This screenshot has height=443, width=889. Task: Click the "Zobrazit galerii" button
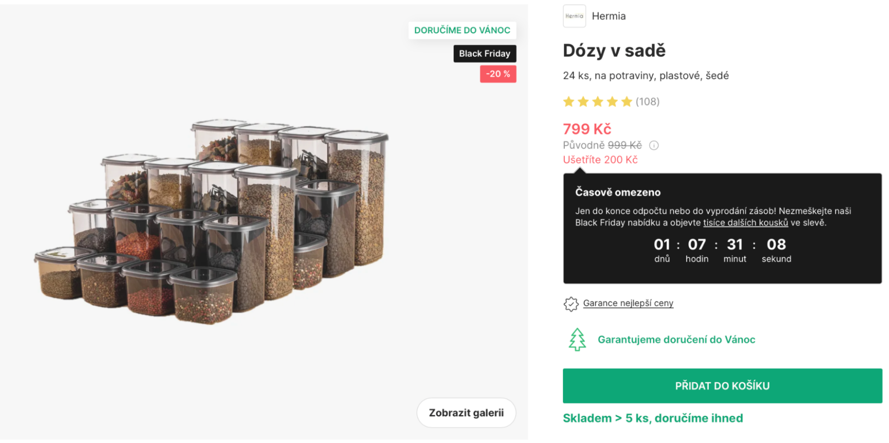point(466,413)
